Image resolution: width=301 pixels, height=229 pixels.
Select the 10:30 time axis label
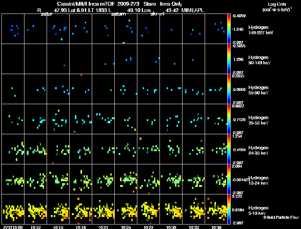(171, 227)
